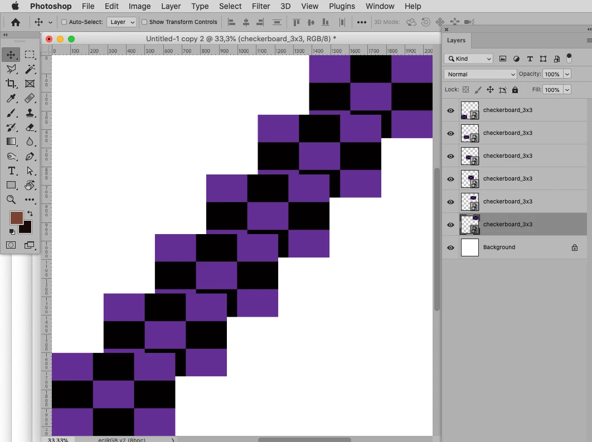Open more align options (three dots)
The width and height of the screenshot is (592, 442).
coord(362,22)
